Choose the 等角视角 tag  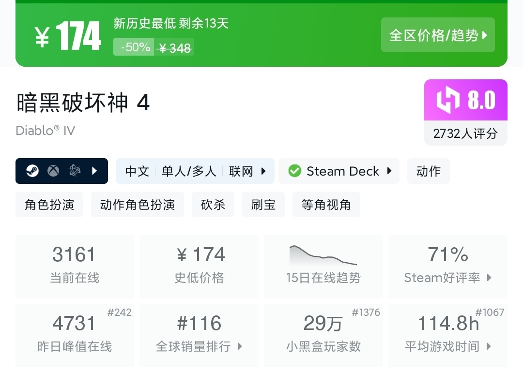click(x=326, y=204)
